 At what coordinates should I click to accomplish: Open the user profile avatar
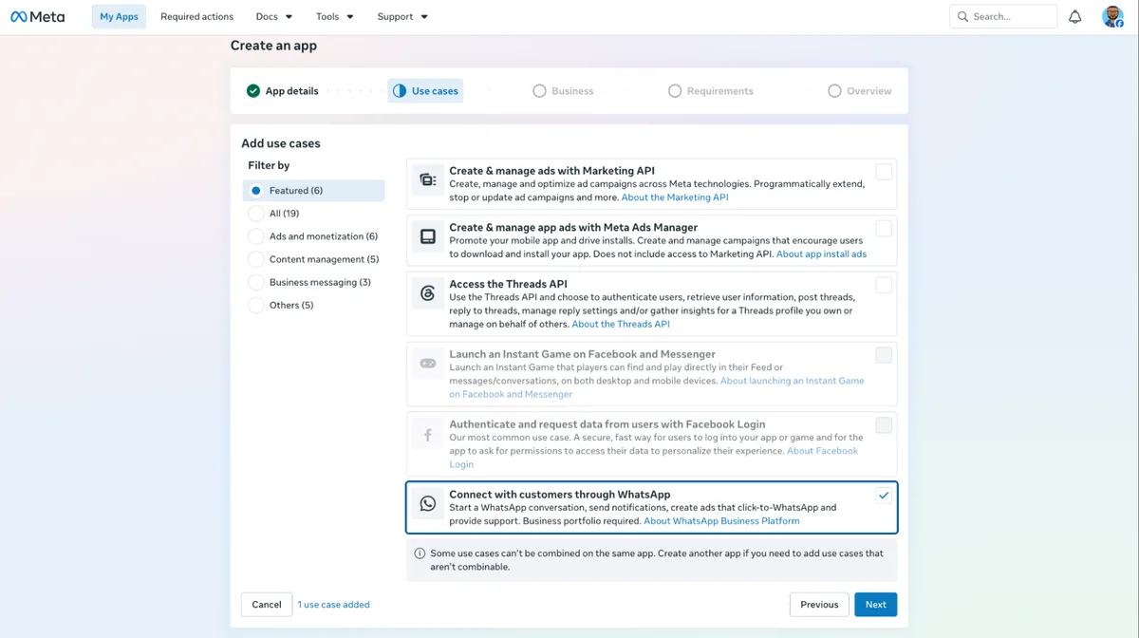tap(1112, 16)
